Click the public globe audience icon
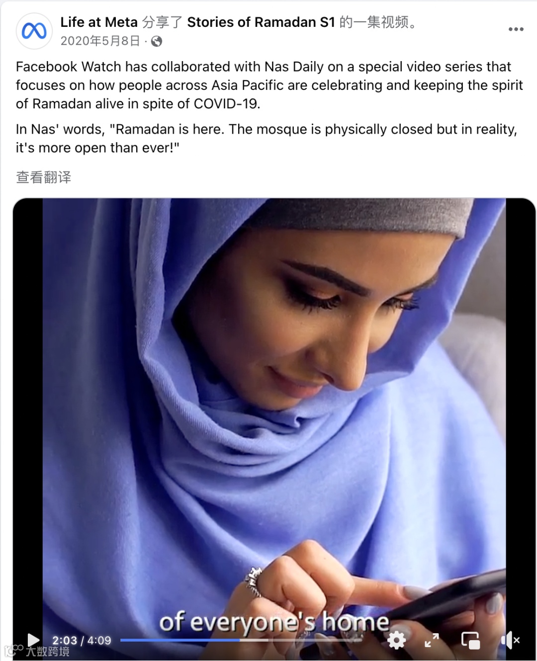Screen dimensions: 537x661 click(x=157, y=41)
